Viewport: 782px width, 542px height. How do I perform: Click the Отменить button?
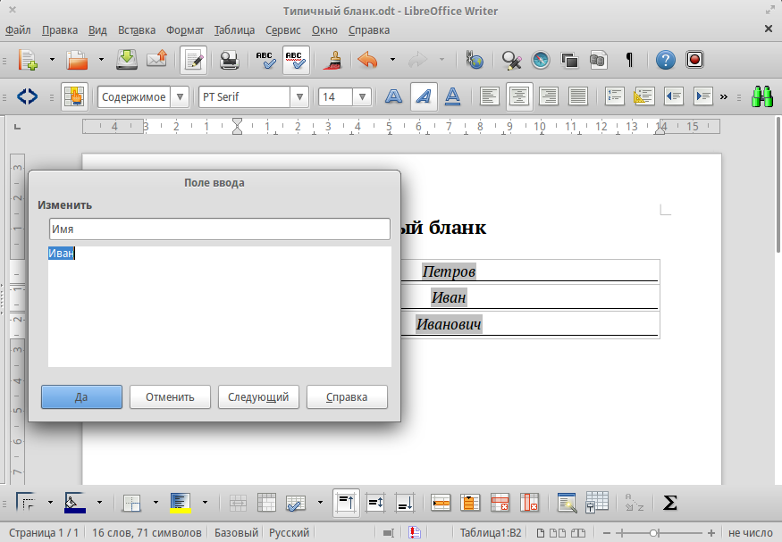pyautogui.click(x=170, y=396)
